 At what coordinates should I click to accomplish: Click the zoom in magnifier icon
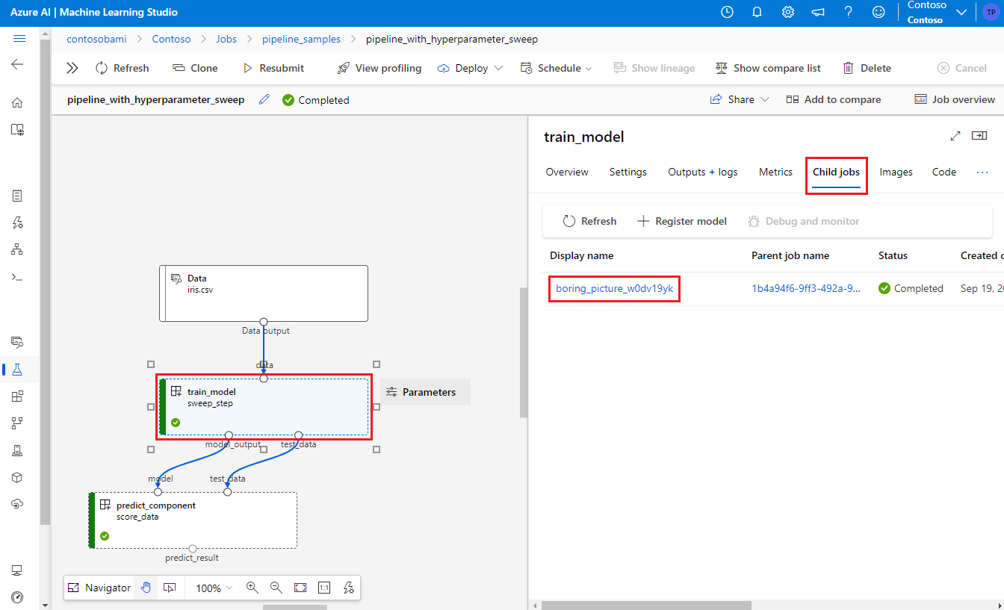252,588
